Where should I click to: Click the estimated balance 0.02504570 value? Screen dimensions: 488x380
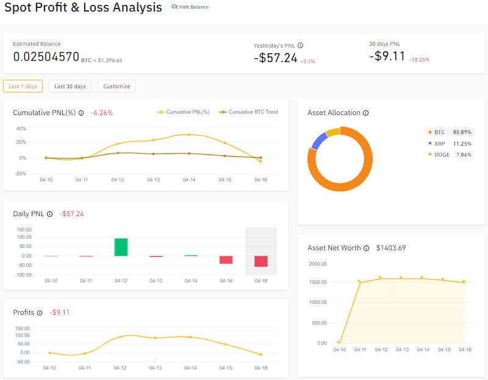click(x=46, y=57)
